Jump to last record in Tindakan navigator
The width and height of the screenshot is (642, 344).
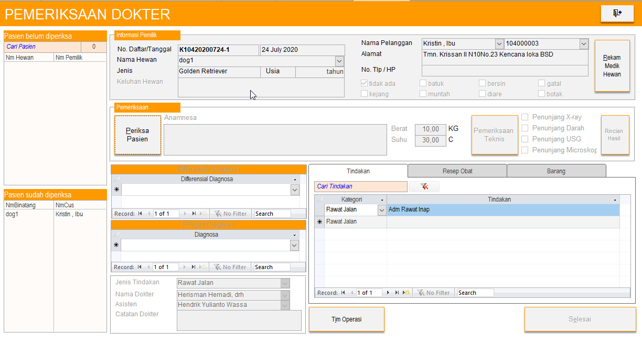point(397,293)
